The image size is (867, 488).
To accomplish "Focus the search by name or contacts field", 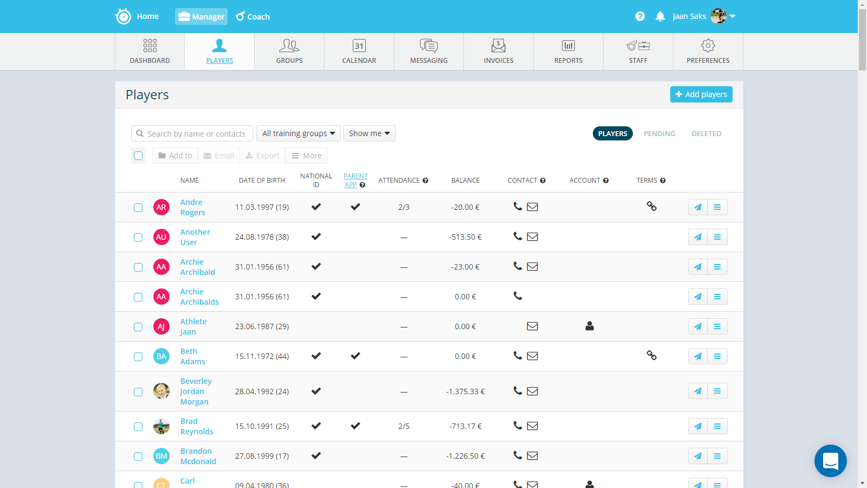I will (196, 134).
